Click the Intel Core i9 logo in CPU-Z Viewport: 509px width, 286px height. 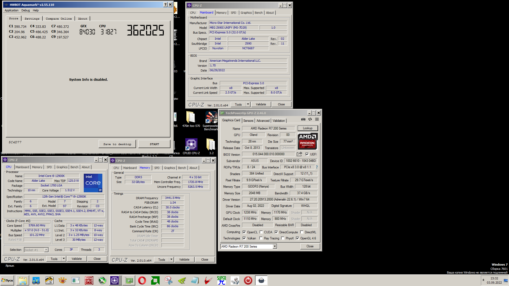(x=93, y=183)
